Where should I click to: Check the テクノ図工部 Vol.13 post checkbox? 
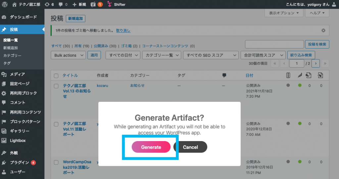click(56, 86)
